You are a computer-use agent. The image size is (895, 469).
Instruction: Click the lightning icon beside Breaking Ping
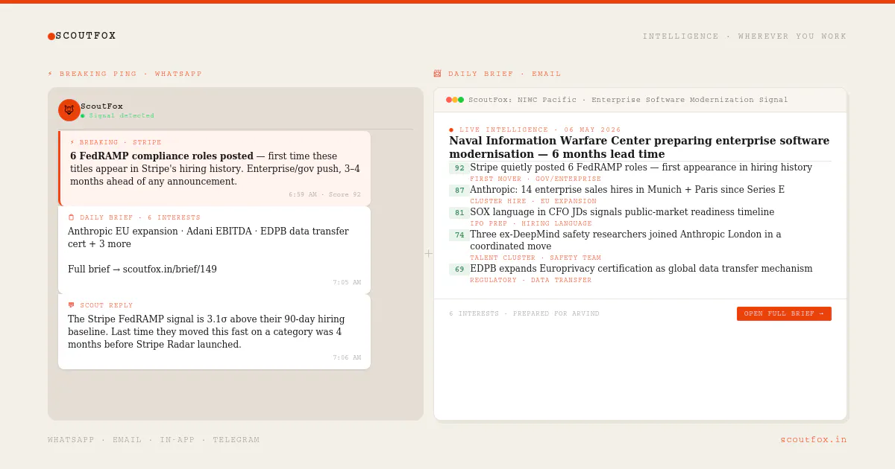51,74
